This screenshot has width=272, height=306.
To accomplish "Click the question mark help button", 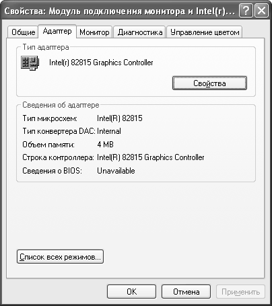I will pos(246,11).
